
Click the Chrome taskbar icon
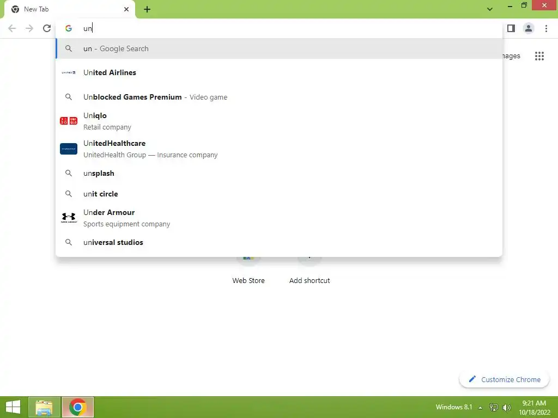coord(78,407)
